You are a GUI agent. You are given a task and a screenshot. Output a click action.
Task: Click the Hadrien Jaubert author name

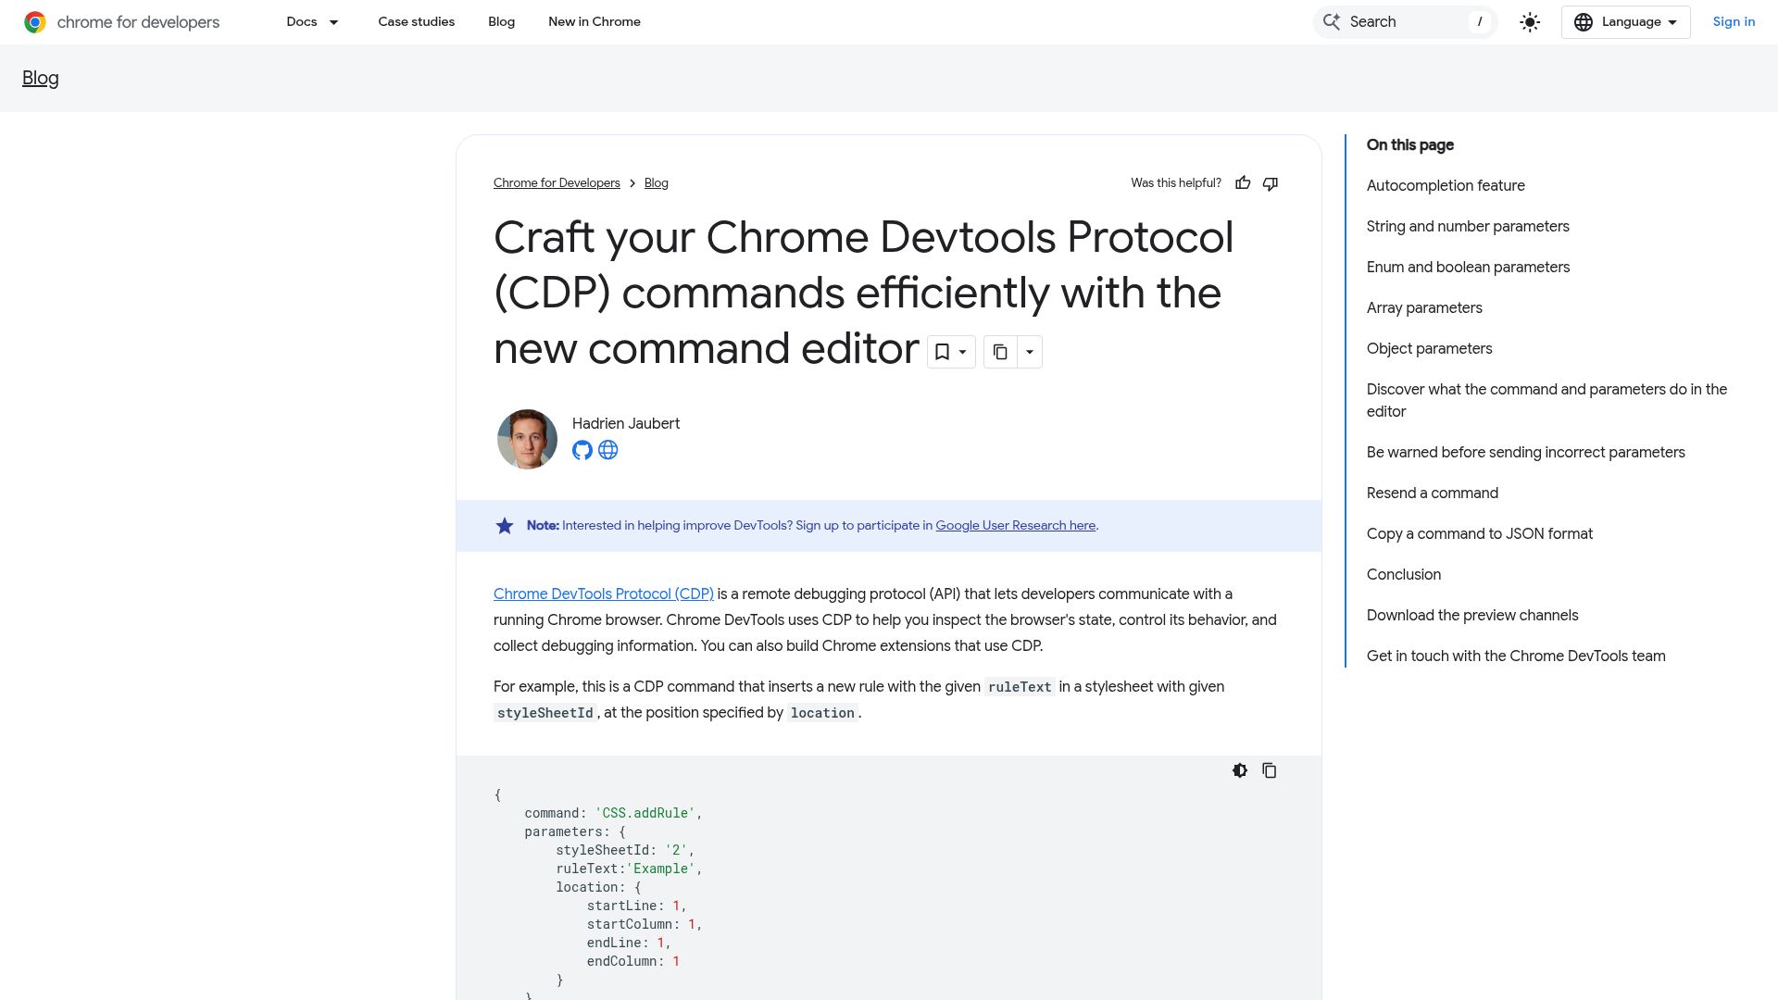pos(626,424)
